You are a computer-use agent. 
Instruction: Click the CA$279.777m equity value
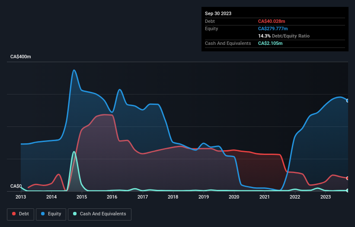pos(273,28)
